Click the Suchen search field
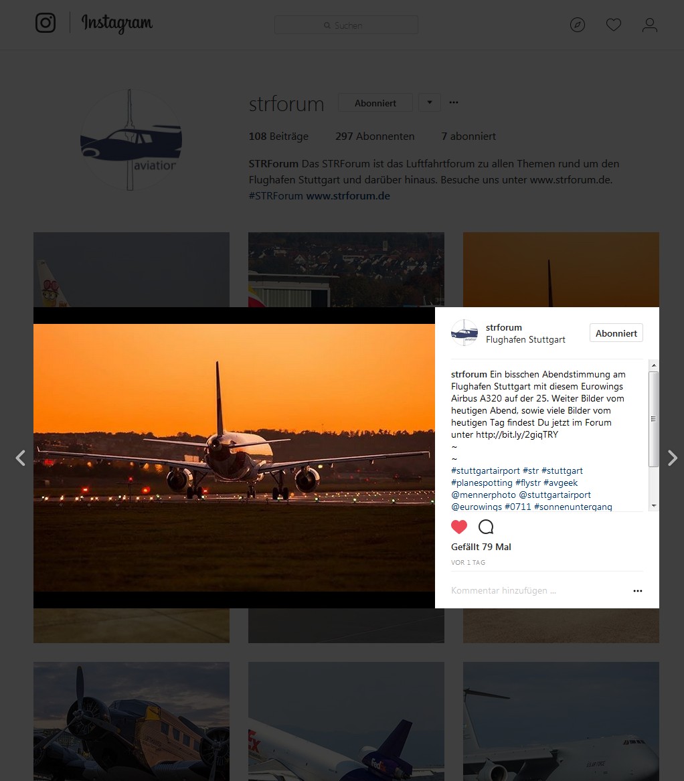684x781 pixels. pyautogui.click(x=346, y=25)
